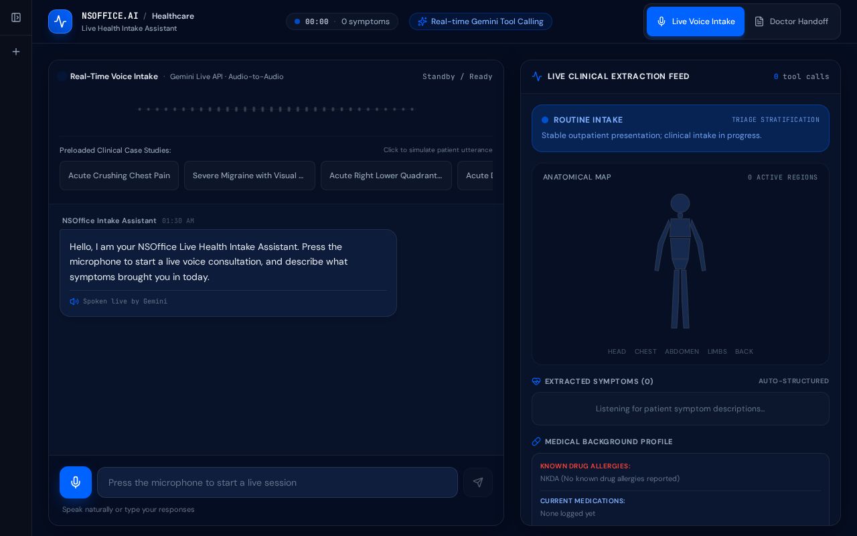Focus the live session message input field
Viewport: 857px width, 536px height.
pyautogui.click(x=277, y=482)
